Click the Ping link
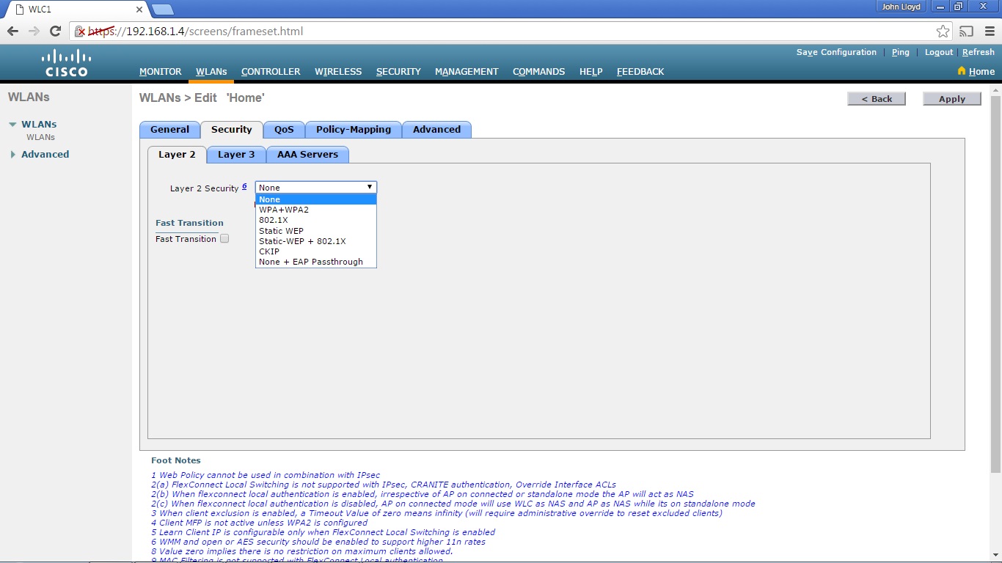The width and height of the screenshot is (1002, 563). click(x=900, y=53)
